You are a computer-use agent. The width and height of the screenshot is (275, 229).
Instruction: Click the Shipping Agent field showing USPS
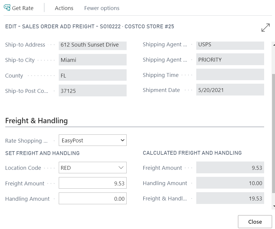(230, 45)
